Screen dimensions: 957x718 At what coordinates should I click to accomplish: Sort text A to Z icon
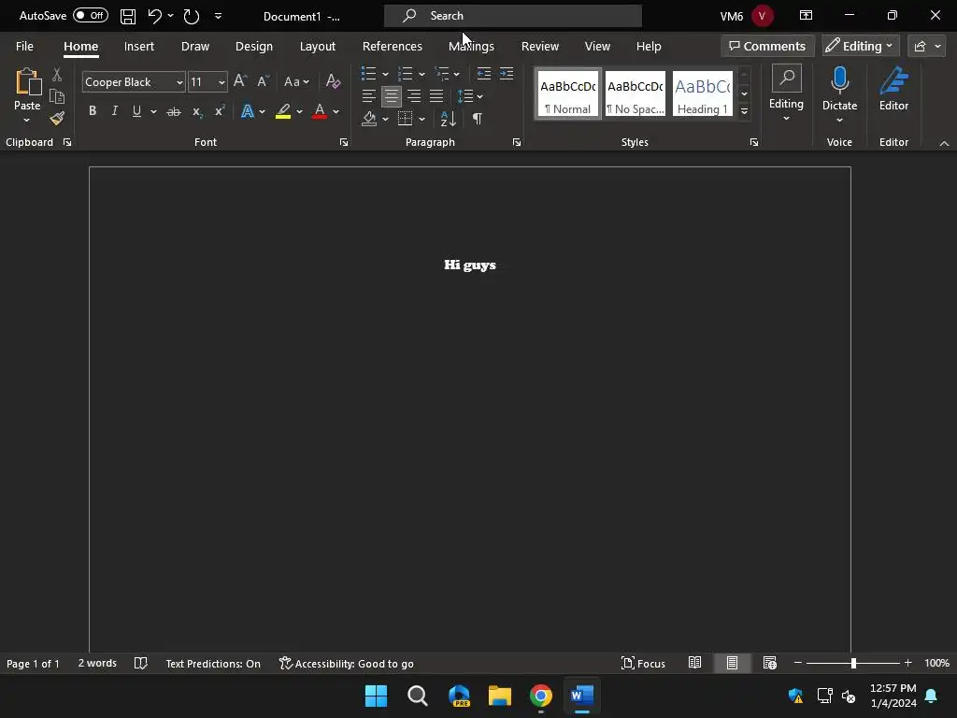coord(448,119)
